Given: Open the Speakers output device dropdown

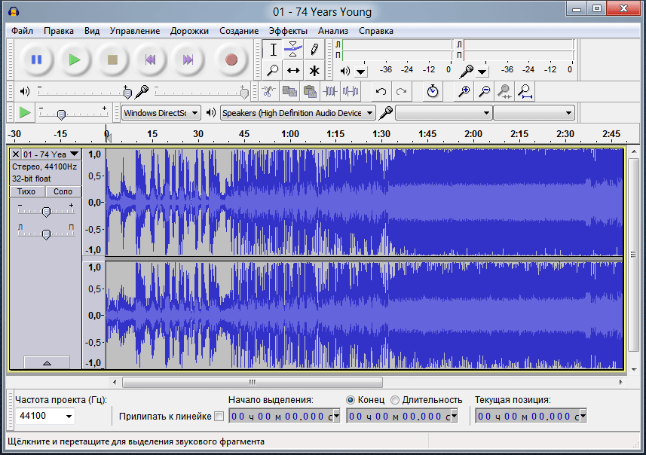Looking at the screenshot, I should (x=297, y=113).
